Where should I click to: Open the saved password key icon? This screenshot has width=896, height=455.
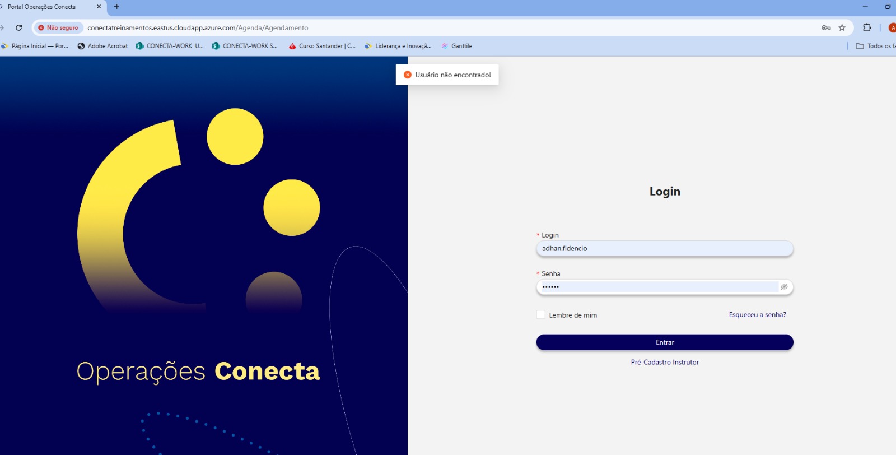pos(826,27)
